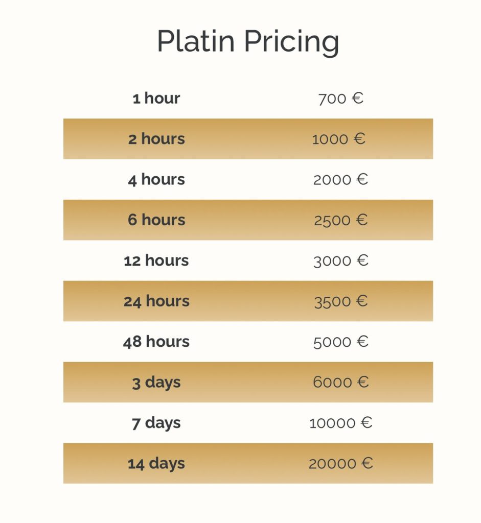
Task: Click the Platin Pricing heading
Action: [248, 41]
